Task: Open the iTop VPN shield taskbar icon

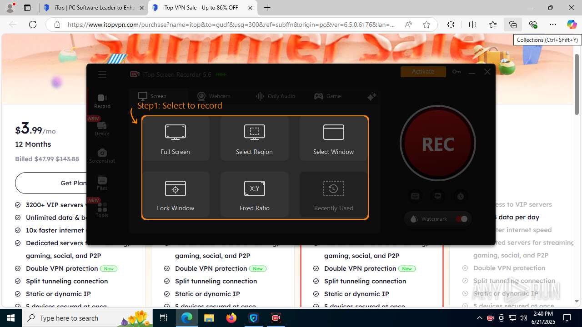Action: point(254,318)
